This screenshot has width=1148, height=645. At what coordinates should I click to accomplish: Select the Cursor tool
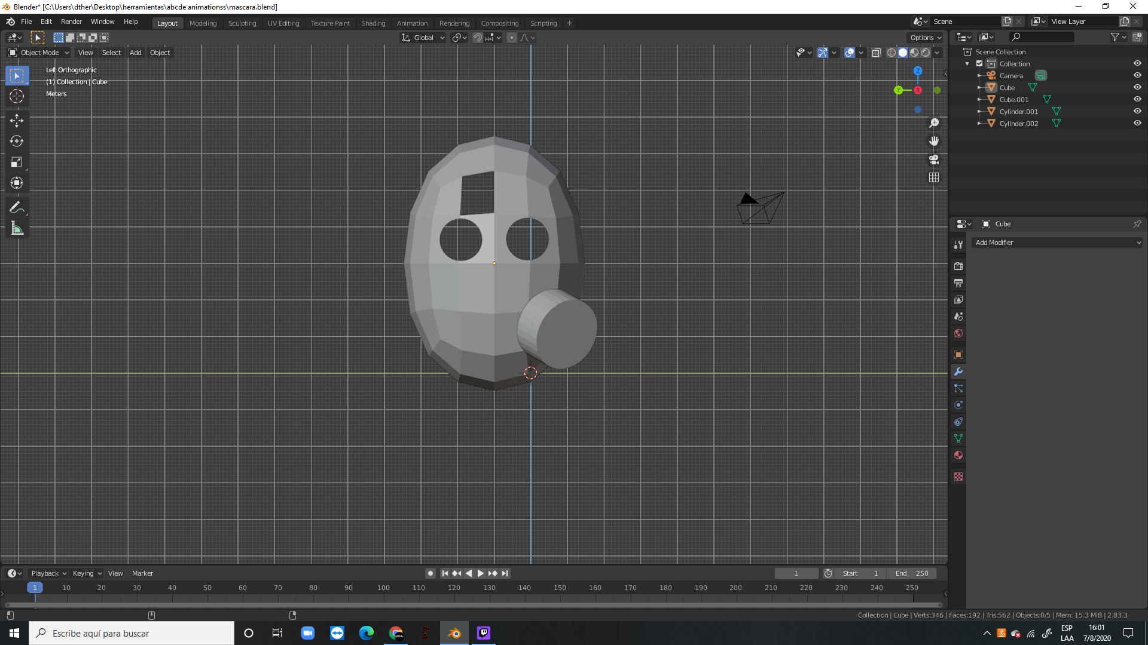pos(17,96)
